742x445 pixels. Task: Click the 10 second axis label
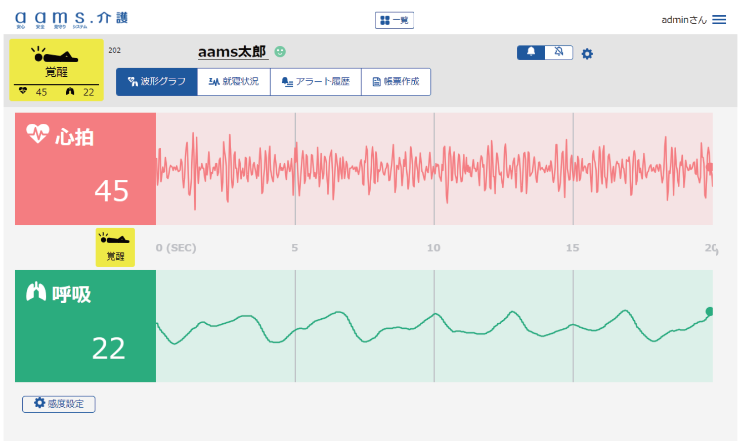coord(433,248)
